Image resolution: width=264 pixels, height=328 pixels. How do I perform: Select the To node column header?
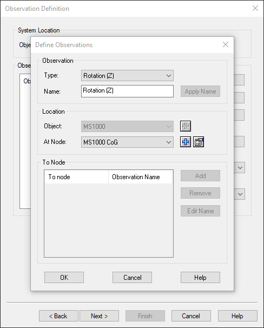pos(76,177)
